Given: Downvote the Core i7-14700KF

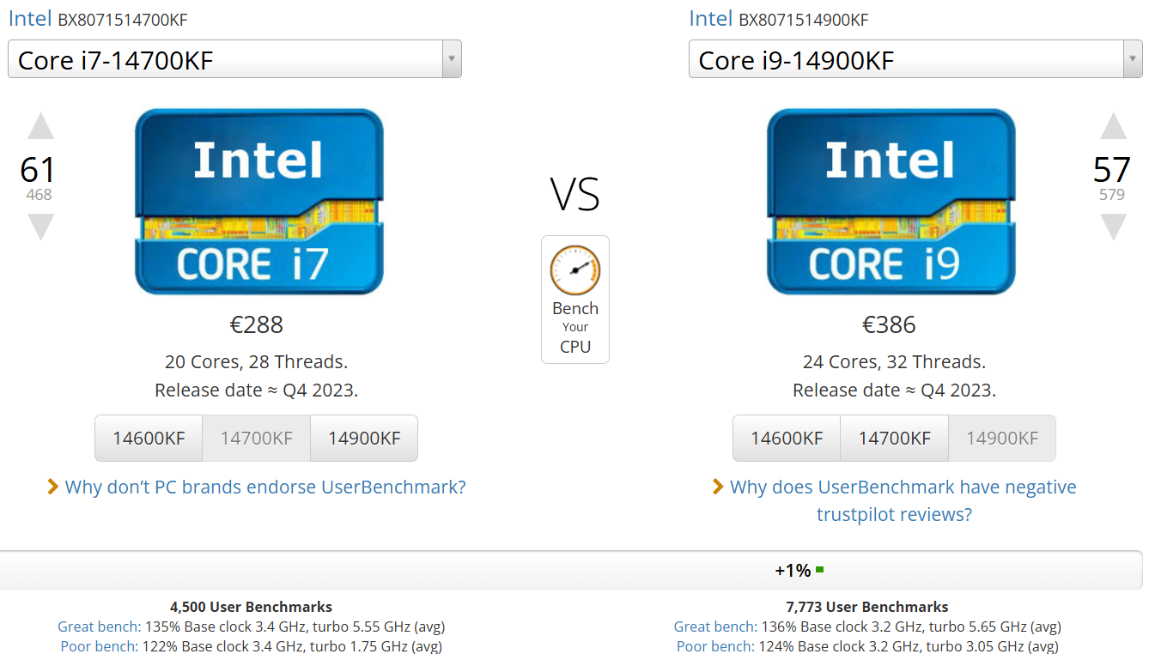Looking at the screenshot, I should pyautogui.click(x=40, y=227).
